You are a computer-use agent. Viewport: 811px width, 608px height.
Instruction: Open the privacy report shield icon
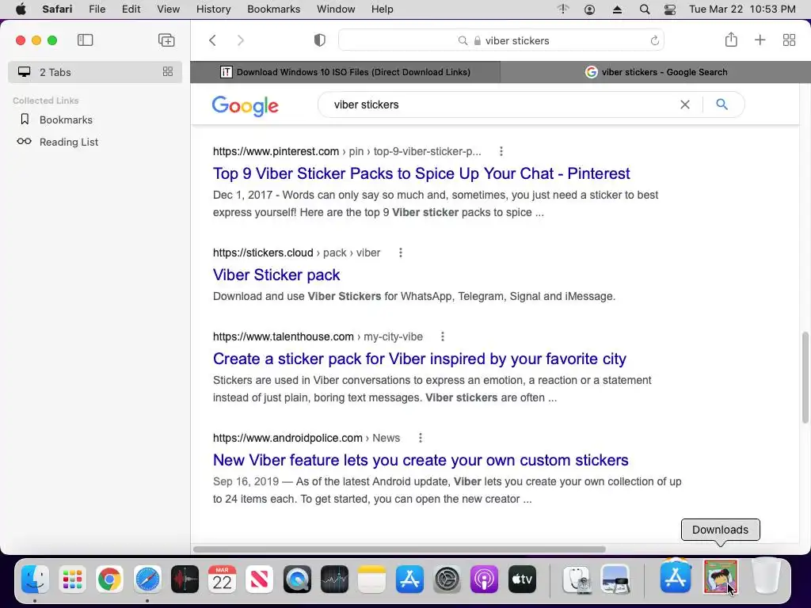pos(320,40)
